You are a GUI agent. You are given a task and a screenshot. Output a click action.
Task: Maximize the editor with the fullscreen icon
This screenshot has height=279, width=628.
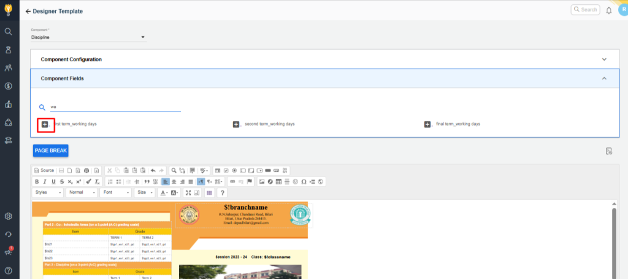[188, 193]
